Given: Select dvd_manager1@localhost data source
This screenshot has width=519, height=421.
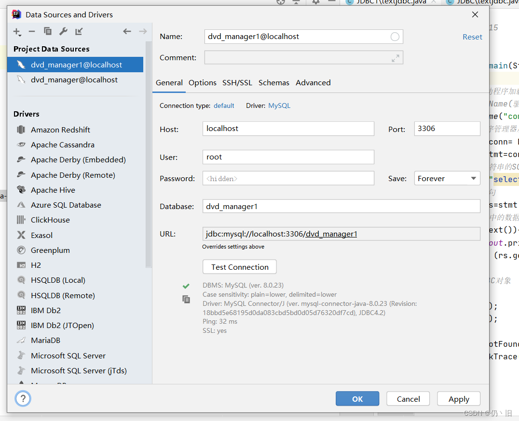Looking at the screenshot, I should pos(75,65).
